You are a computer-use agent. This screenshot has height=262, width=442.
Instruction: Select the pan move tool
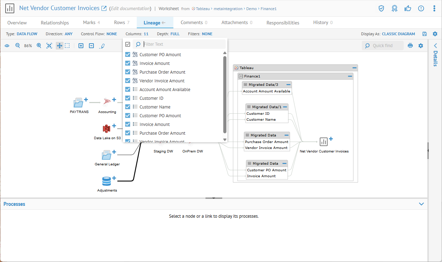click(59, 46)
